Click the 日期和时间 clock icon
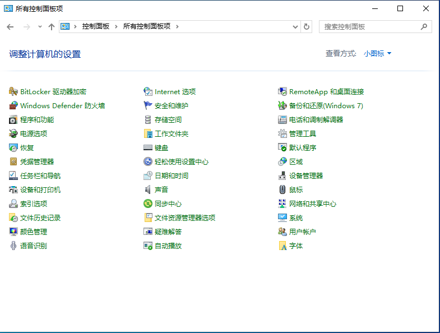This screenshot has width=440, height=333. [148, 176]
